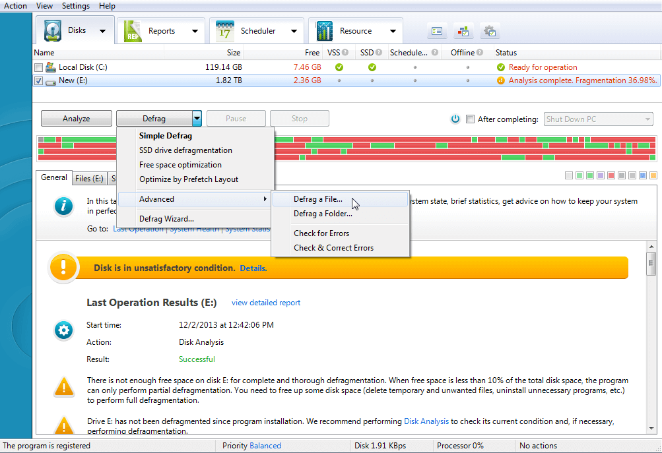Screen dimensions: 662x453
Task: Click the blue power icon
Action: click(455, 119)
